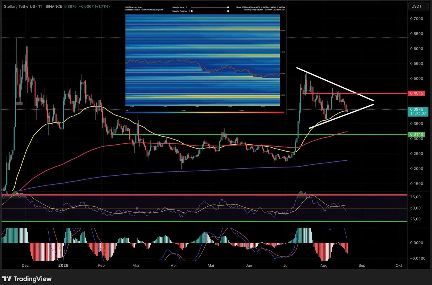Switch to the USDT currency tab
The image size is (432, 285).
(x=418, y=6)
